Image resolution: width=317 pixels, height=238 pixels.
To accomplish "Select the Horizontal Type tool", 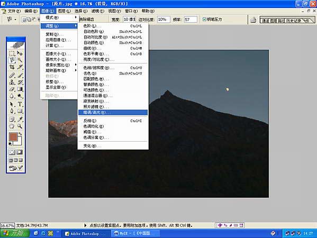I will (20, 104).
